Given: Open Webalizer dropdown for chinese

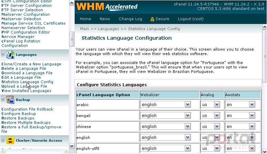Looking at the screenshot, I should click(x=165, y=127).
